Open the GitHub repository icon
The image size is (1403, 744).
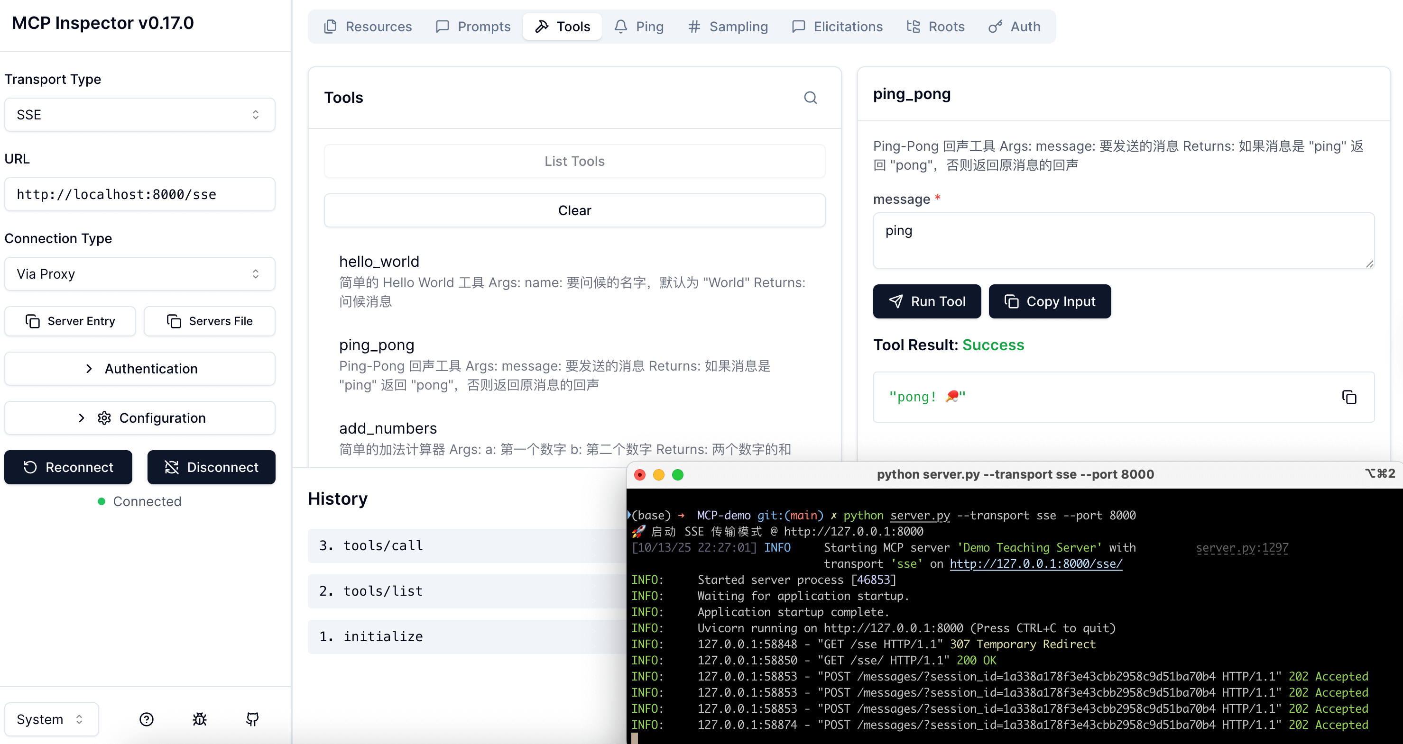pos(252,719)
